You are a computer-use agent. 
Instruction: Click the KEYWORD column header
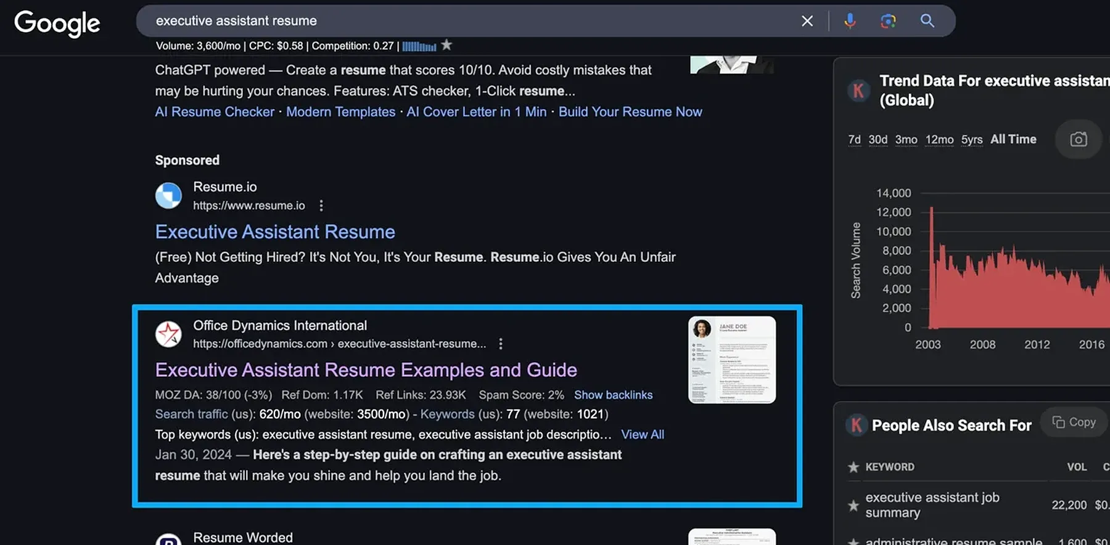(889, 467)
